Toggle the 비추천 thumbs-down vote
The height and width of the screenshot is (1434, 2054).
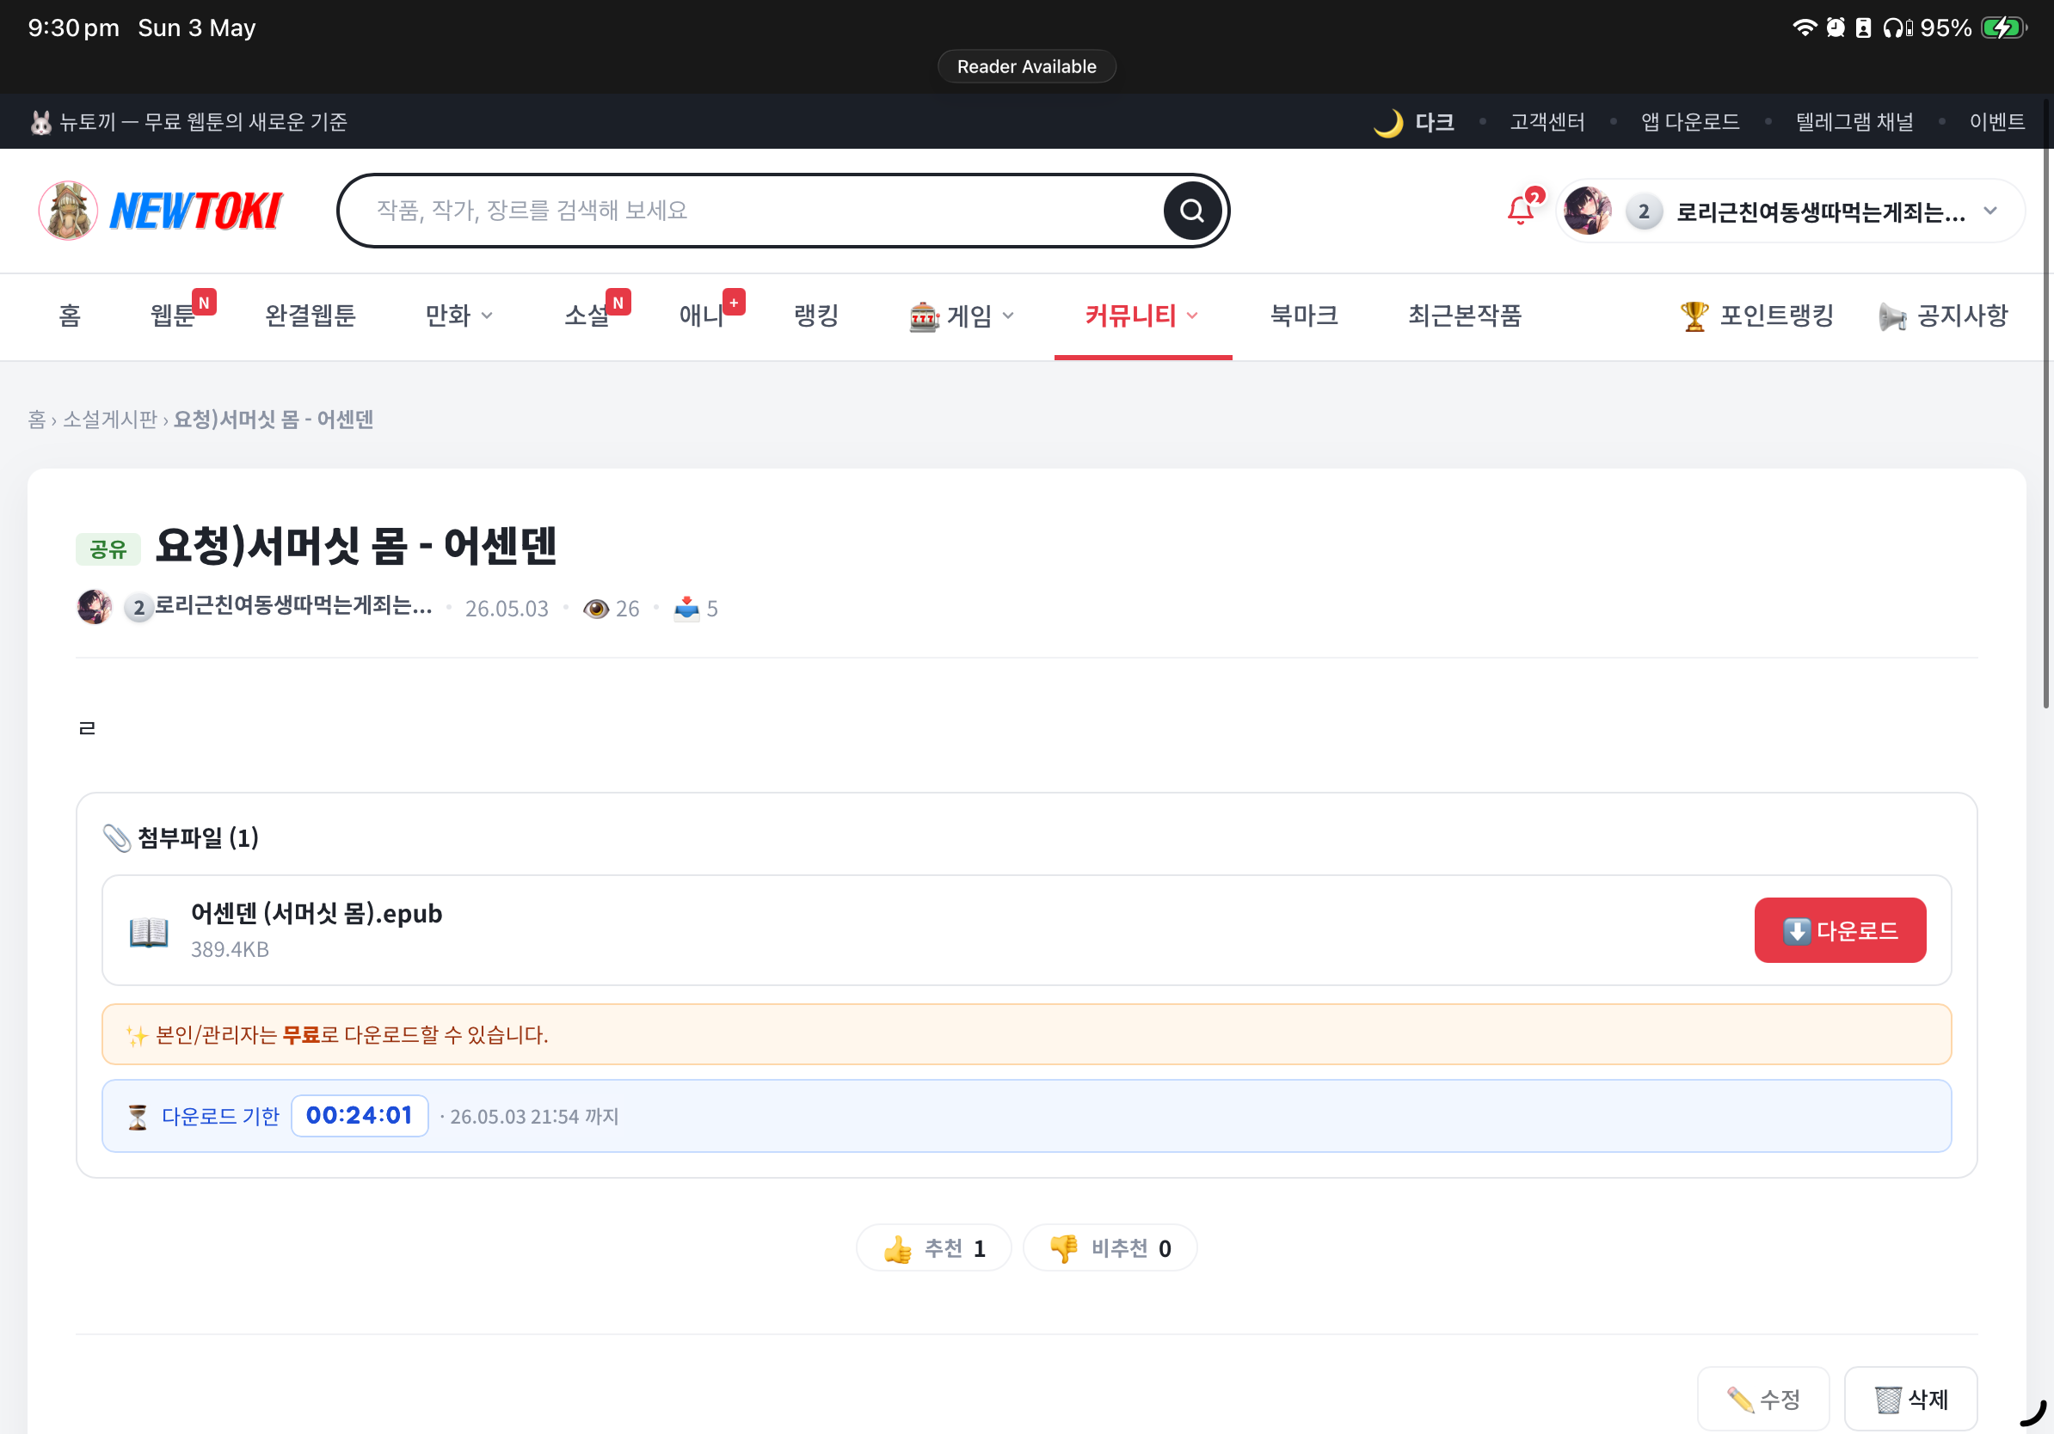(x=1110, y=1248)
